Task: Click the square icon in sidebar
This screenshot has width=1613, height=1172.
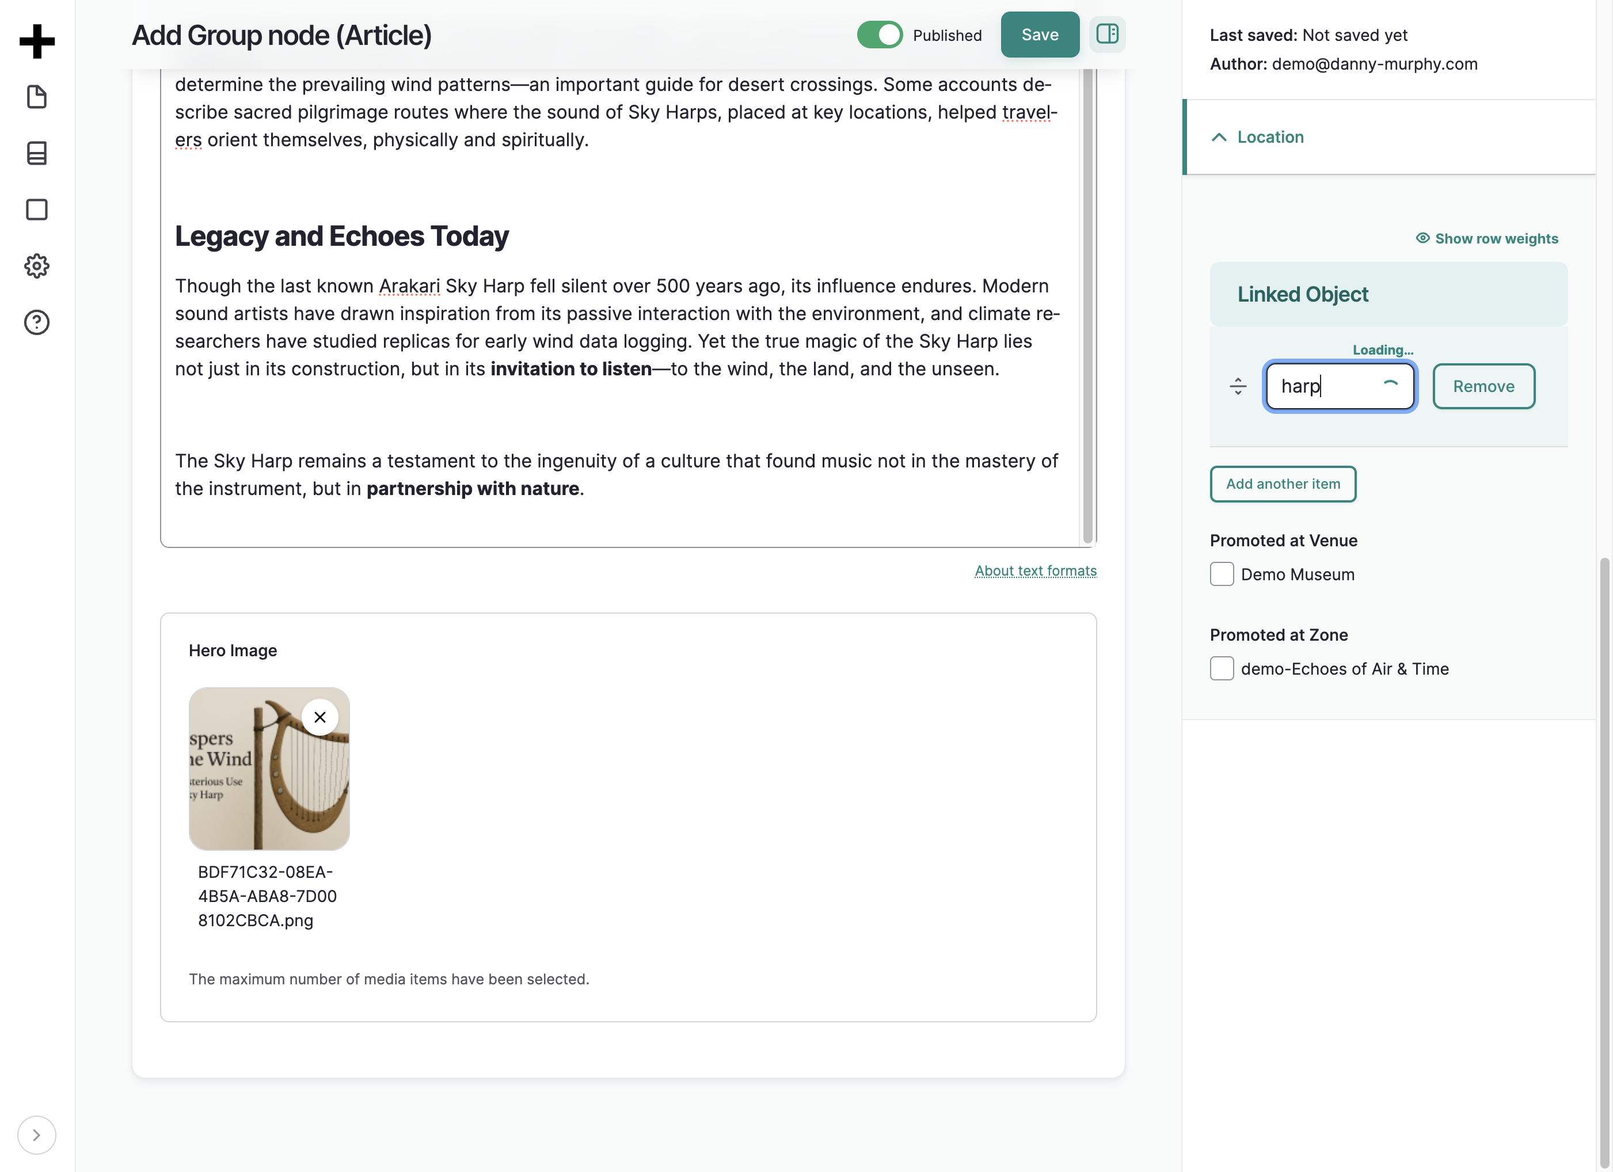Action: (37, 209)
